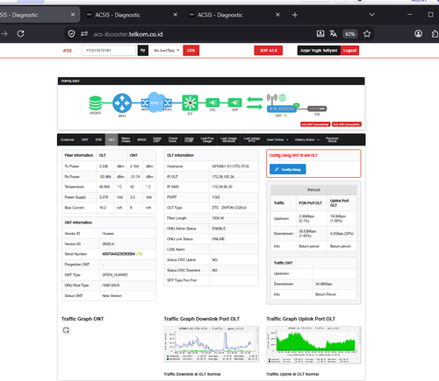The width and height of the screenshot is (439, 381).
Task: Click the 1534 M Fiber Length value
Action: (218, 218)
